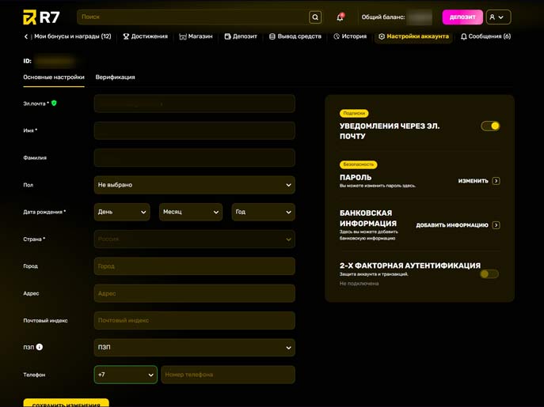Click arrow icon next to Добавить информацию
This screenshot has width=544, height=407.
496,225
